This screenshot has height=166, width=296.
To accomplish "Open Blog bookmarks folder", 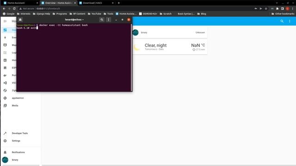I will pos(202,14).
